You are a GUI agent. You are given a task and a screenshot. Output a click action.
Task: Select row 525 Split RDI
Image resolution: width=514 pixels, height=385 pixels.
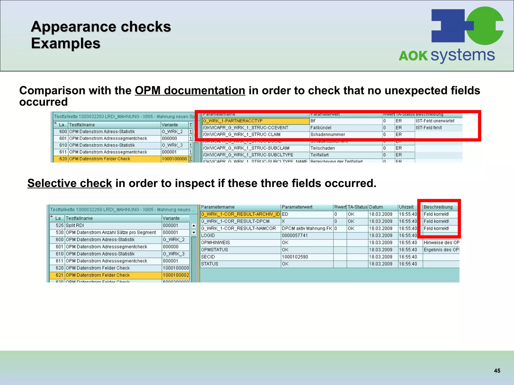(x=119, y=226)
